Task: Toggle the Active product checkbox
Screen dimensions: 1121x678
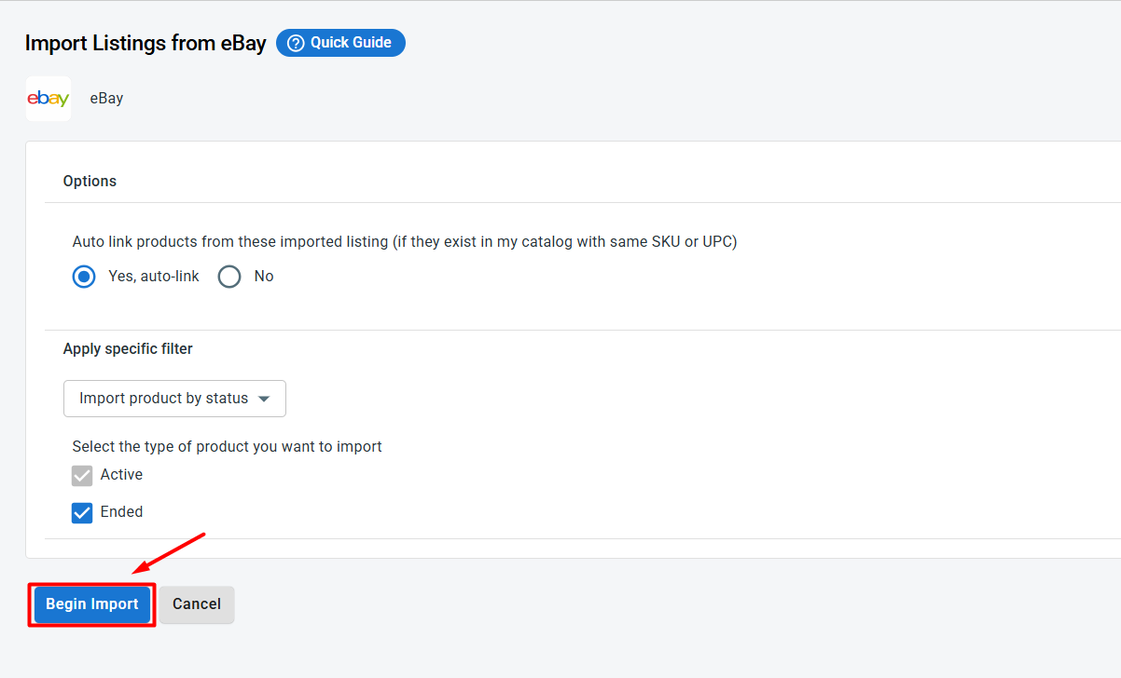Action: [82, 476]
